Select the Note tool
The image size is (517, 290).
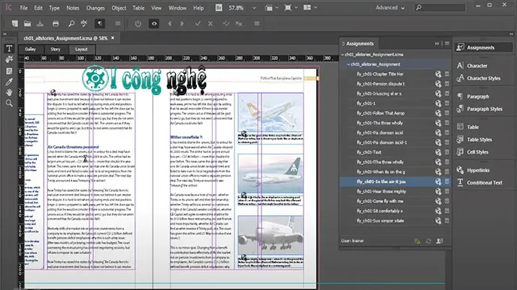click(x=9, y=71)
